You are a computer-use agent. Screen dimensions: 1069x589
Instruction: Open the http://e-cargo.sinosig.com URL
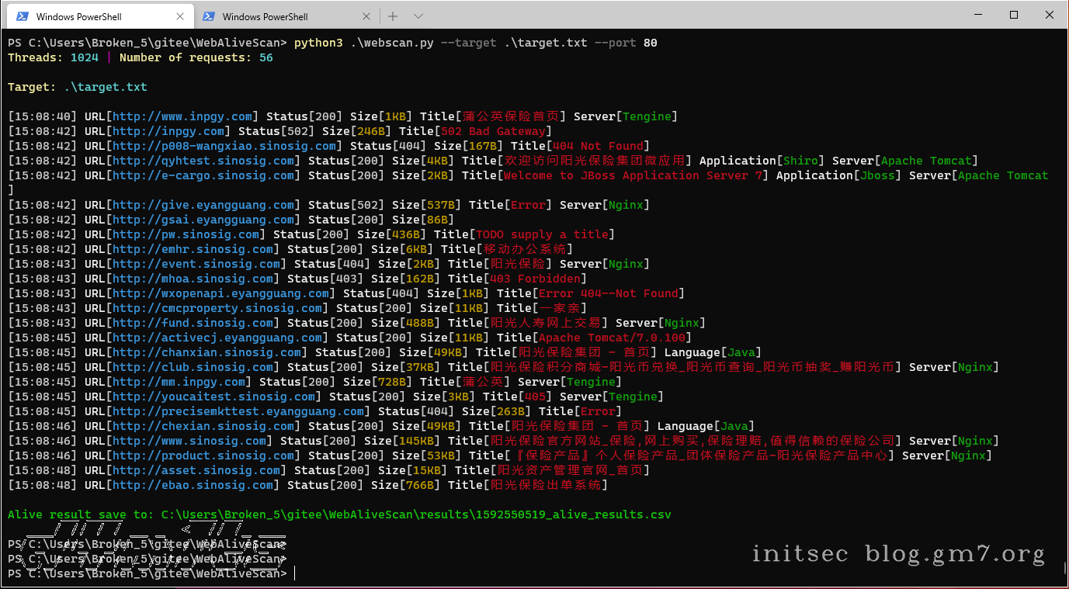click(x=203, y=175)
